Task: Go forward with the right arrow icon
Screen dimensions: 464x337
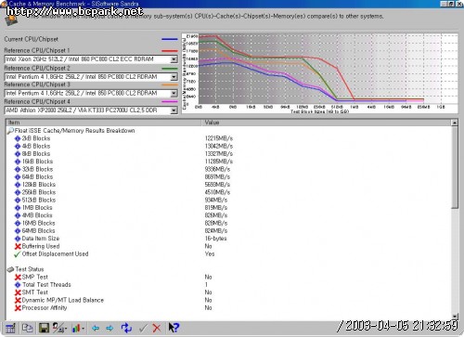Action: click(110, 328)
